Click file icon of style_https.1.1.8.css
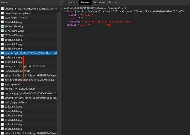The image size is (190, 135). click(x=2, y=17)
